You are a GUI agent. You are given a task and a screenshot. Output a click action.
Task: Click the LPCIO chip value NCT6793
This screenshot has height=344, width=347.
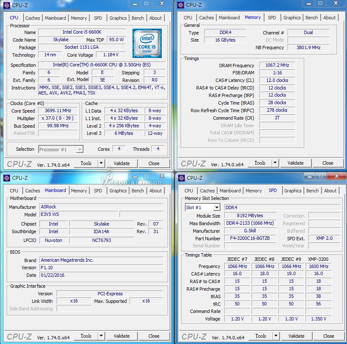coord(101,240)
